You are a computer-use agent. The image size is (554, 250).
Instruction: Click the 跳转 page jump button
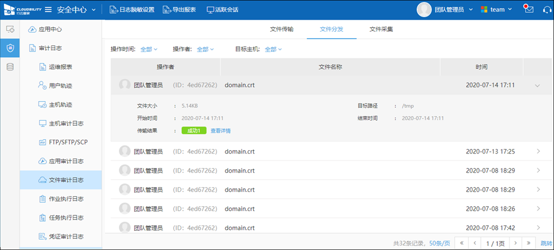(546, 243)
